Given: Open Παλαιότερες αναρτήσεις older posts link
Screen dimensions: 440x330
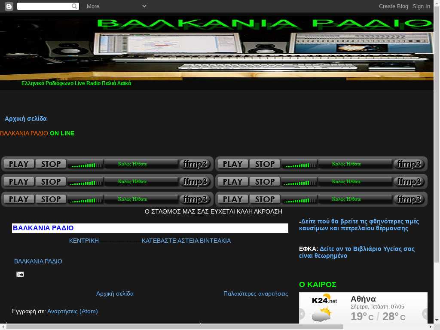Looking at the screenshot, I should [256, 293].
